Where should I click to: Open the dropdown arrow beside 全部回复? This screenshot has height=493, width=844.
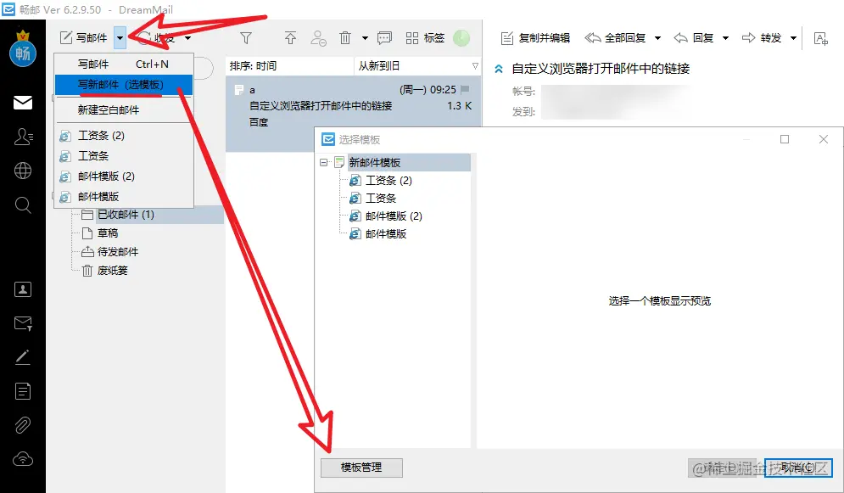coord(657,38)
